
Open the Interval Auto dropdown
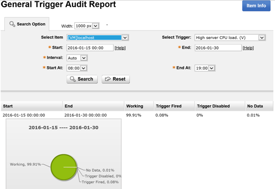pyautogui.click(x=77, y=58)
